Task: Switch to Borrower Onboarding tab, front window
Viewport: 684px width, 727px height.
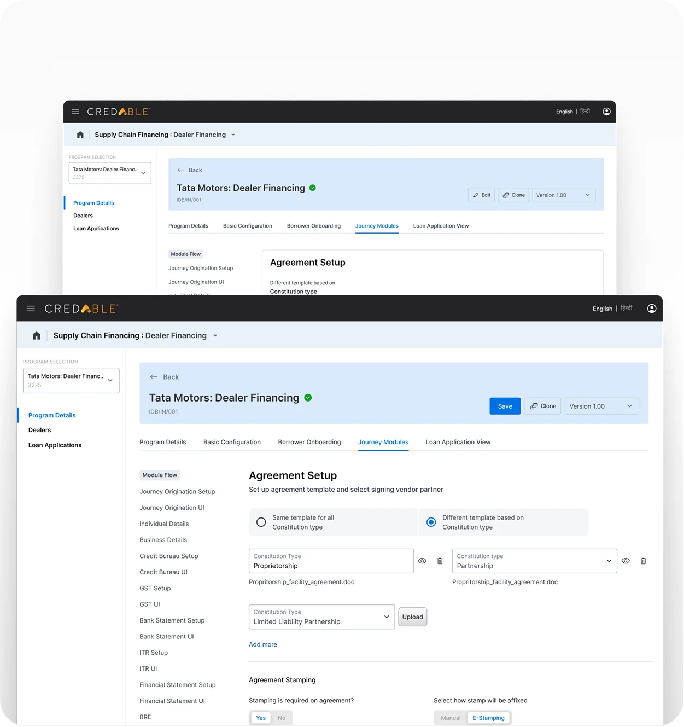Action: point(309,442)
